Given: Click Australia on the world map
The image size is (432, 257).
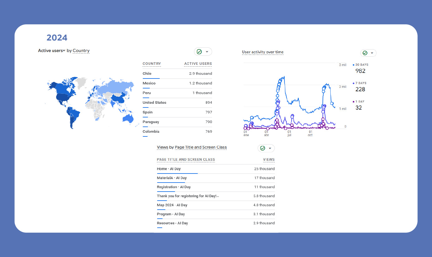Looking at the screenshot, I should (x=128, y=118).
